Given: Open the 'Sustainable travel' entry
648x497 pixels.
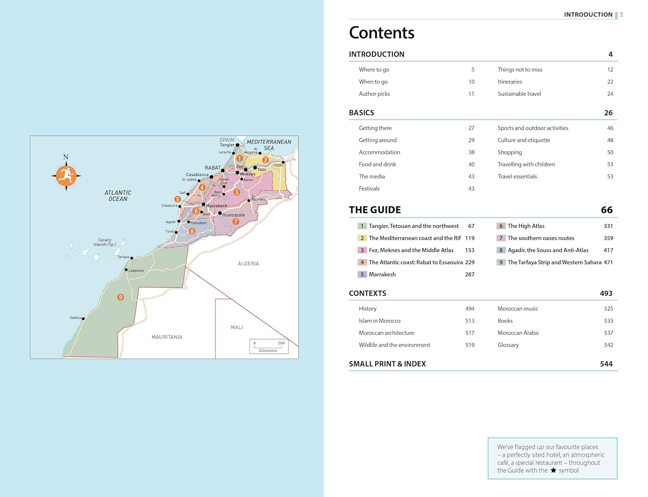Looking at the screenshot, I should pyautogui.click(x=519, y=94).
